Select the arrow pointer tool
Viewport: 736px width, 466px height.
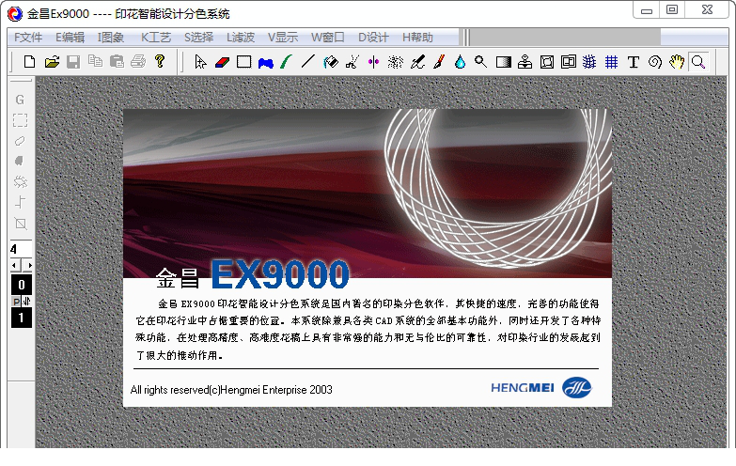(200, 62)
